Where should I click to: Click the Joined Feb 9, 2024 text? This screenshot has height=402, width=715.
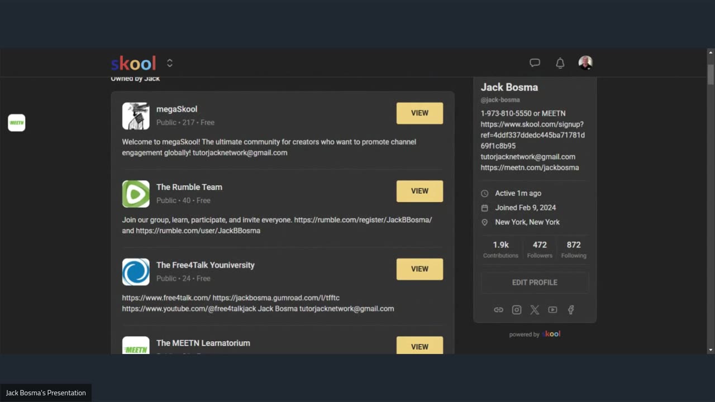coord(526,208)
